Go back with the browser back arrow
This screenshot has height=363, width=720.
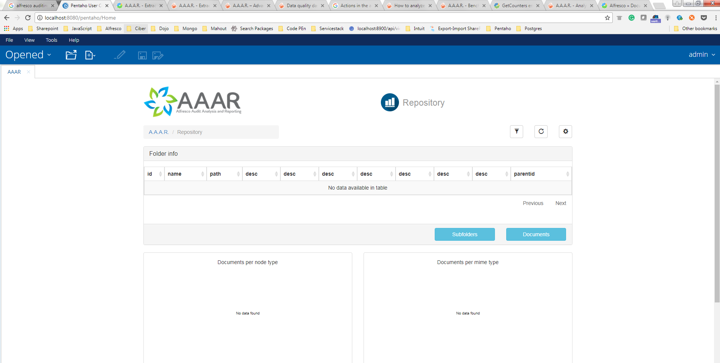pos(7,18)
